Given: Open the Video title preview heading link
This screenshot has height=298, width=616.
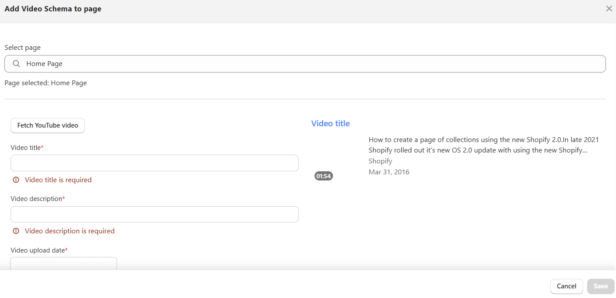Looking at the screenshot, I should pyautogui.click(x=330, y=123).
